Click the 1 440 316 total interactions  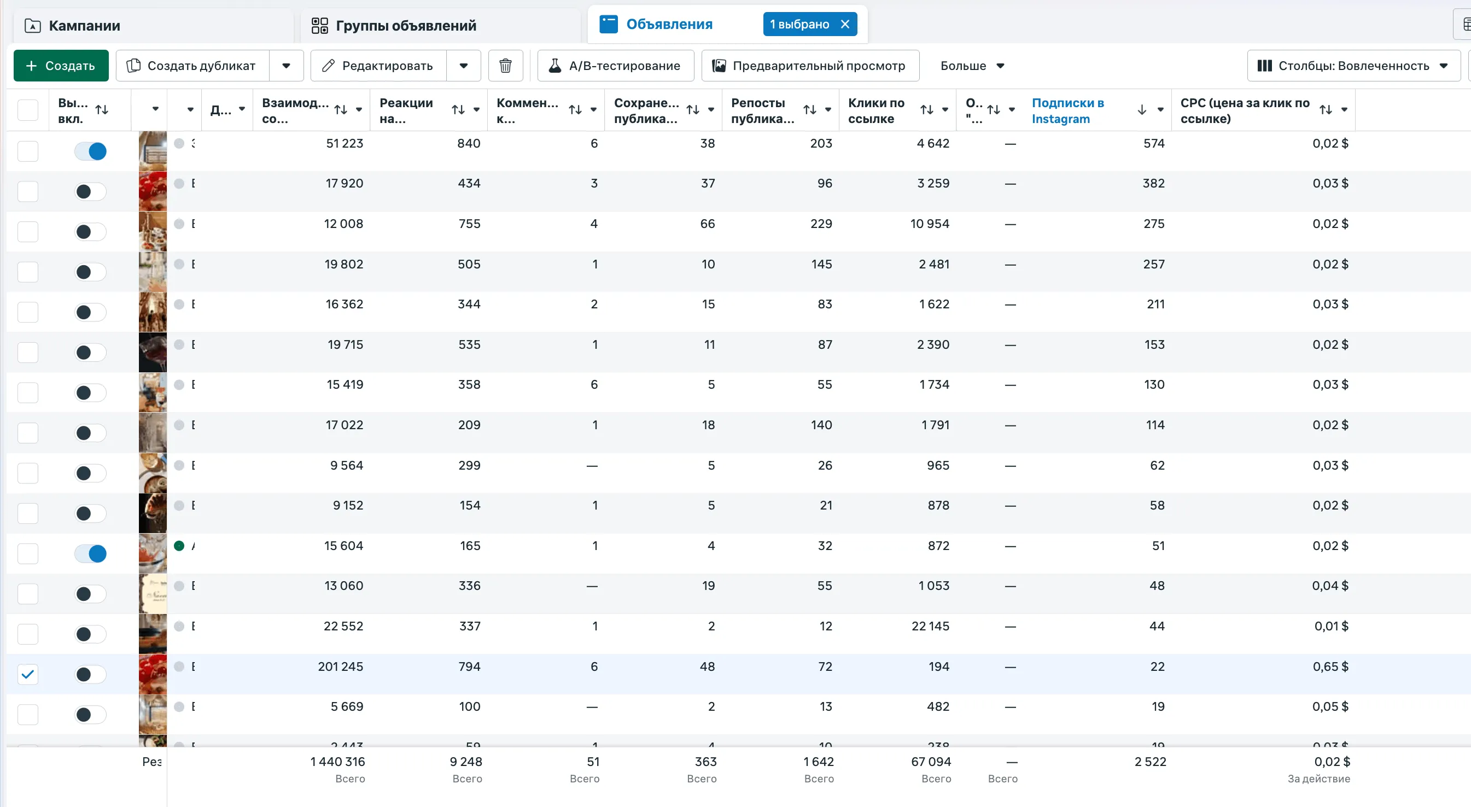click(337, 762)
